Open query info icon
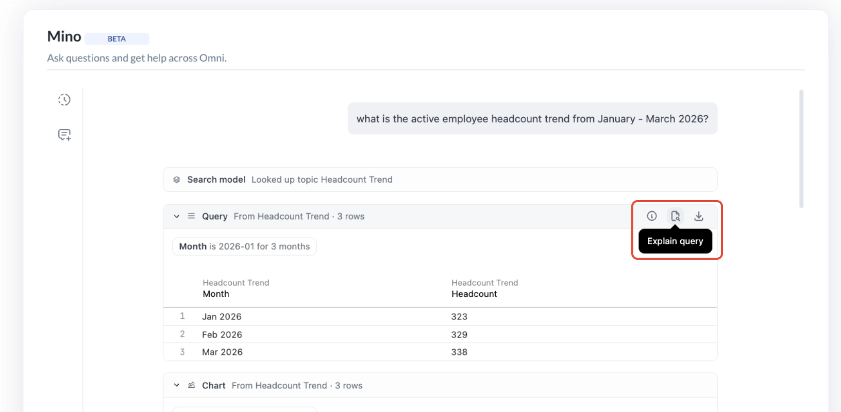 click(x=652, y=216)
